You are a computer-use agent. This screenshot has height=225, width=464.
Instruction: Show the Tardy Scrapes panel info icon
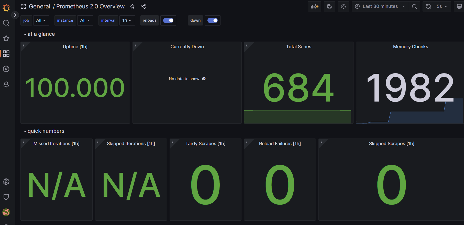[x=172, y=142]
